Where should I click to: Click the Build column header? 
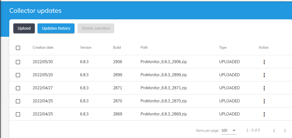point(117,48)
